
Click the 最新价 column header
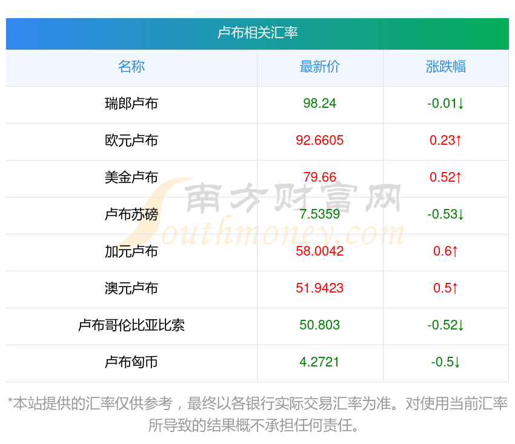coord(319,67)
